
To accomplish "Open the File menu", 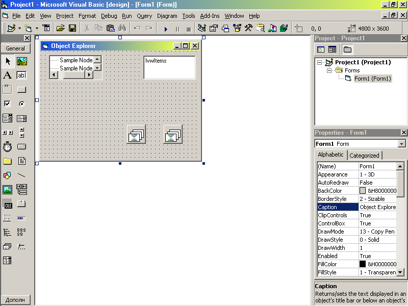I will (16, 16).
